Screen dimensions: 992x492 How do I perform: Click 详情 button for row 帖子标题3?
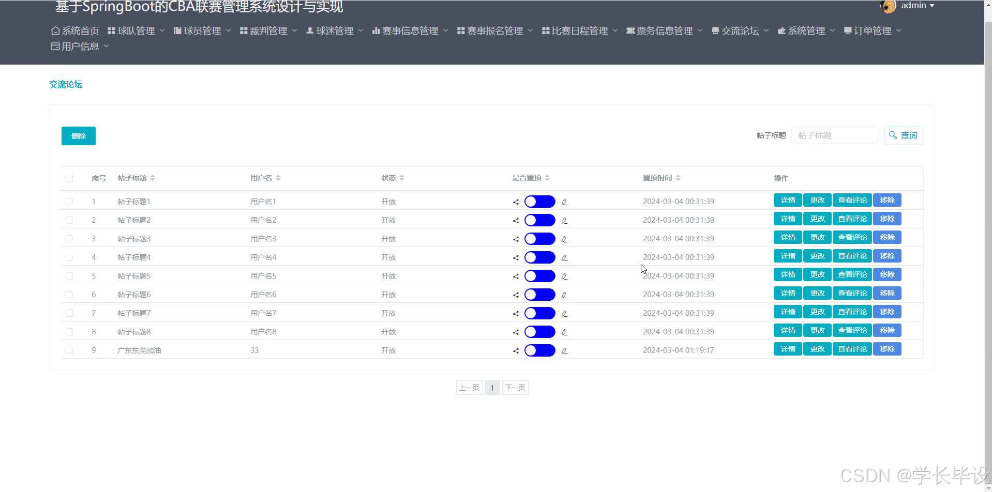tap(788, 238)
